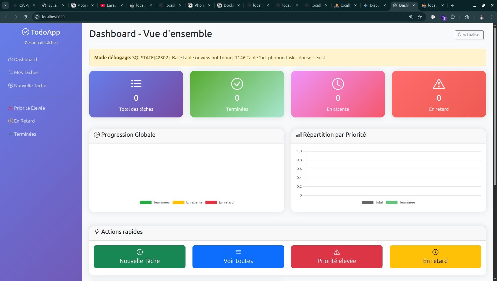Click the lightning icon beside Actions rapides

tap(97, 232)
